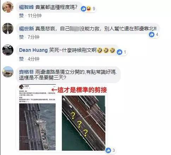View laughing reaction emoji on first comment
The image size is (171, 155).
89,9
